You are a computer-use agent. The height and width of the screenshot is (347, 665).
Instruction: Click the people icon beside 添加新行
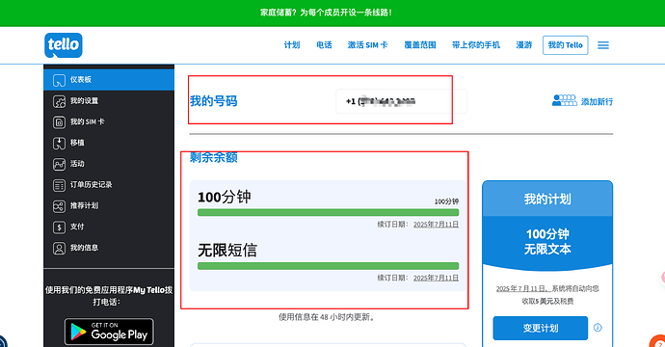click(x=565, y=100)
